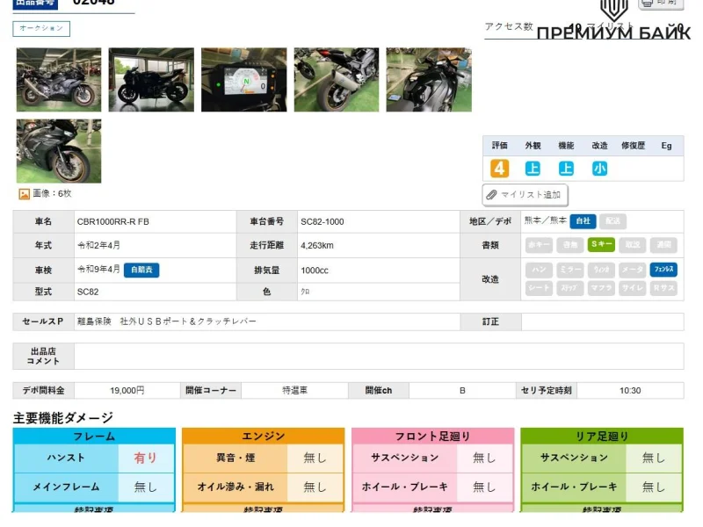Click the 機能 grade 上 badge
Image resolution: width=703 pixels, height=527 pixels.
pyautogui.click(x=566, y=169)
